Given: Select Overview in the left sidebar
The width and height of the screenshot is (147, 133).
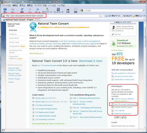Looking at the screenshot, I should click(13, 30).
